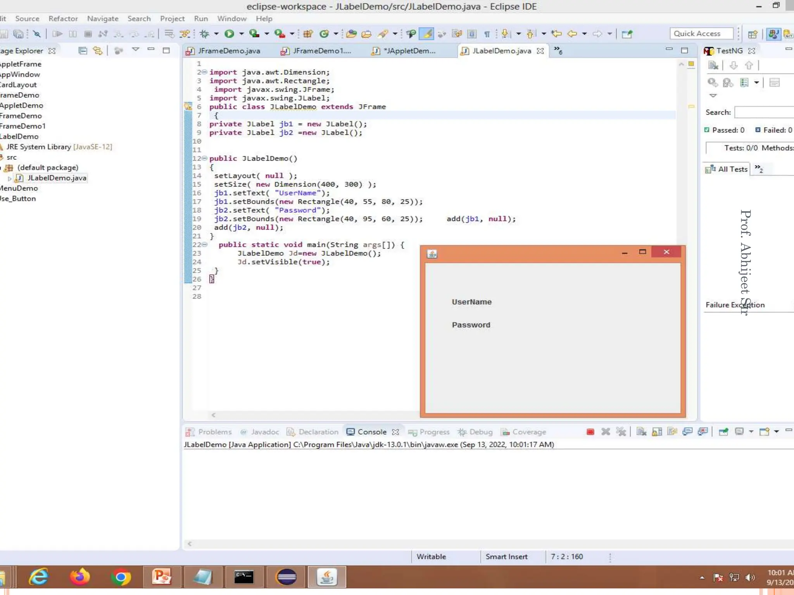
Task: Click the red Terminate button in Console
Action: pyautogui.click(x=590, y=432)
